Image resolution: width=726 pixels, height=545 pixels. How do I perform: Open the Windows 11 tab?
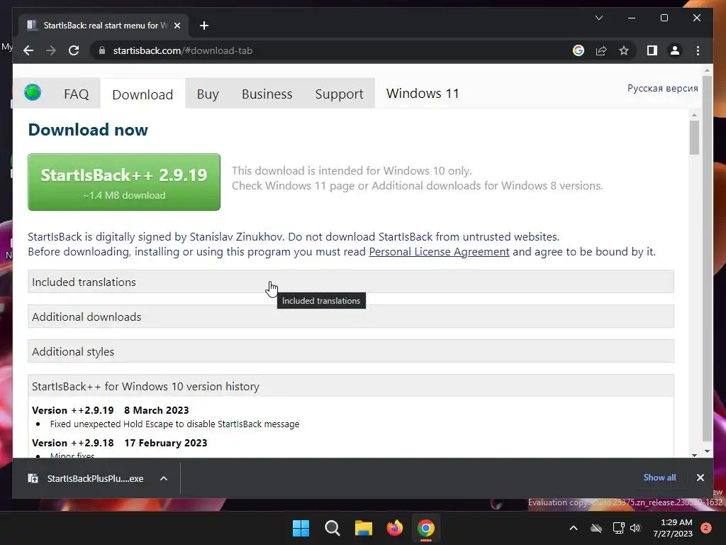[423, 94]
